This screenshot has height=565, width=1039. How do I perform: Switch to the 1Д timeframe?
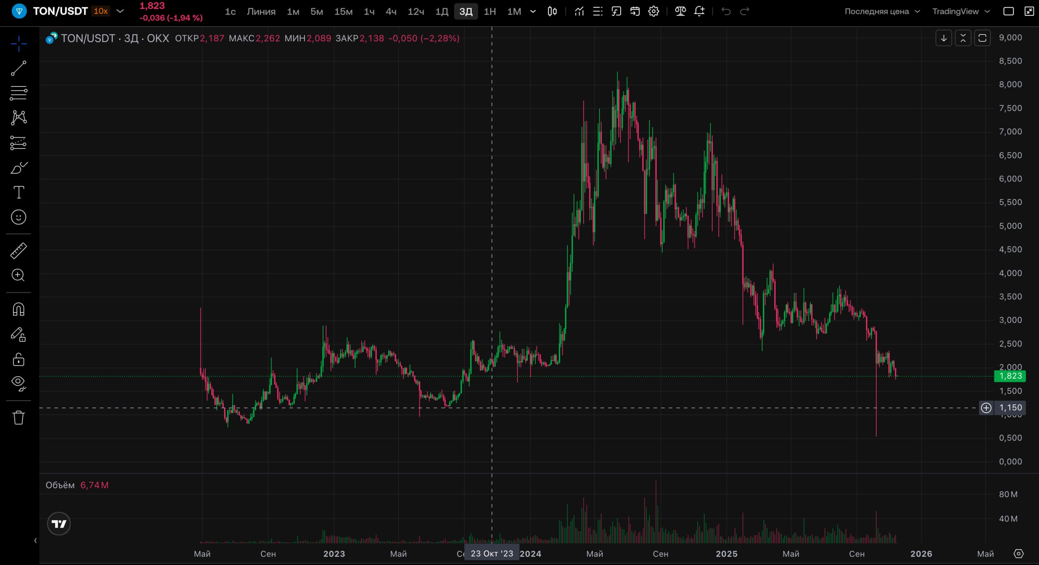click(442, 11)
